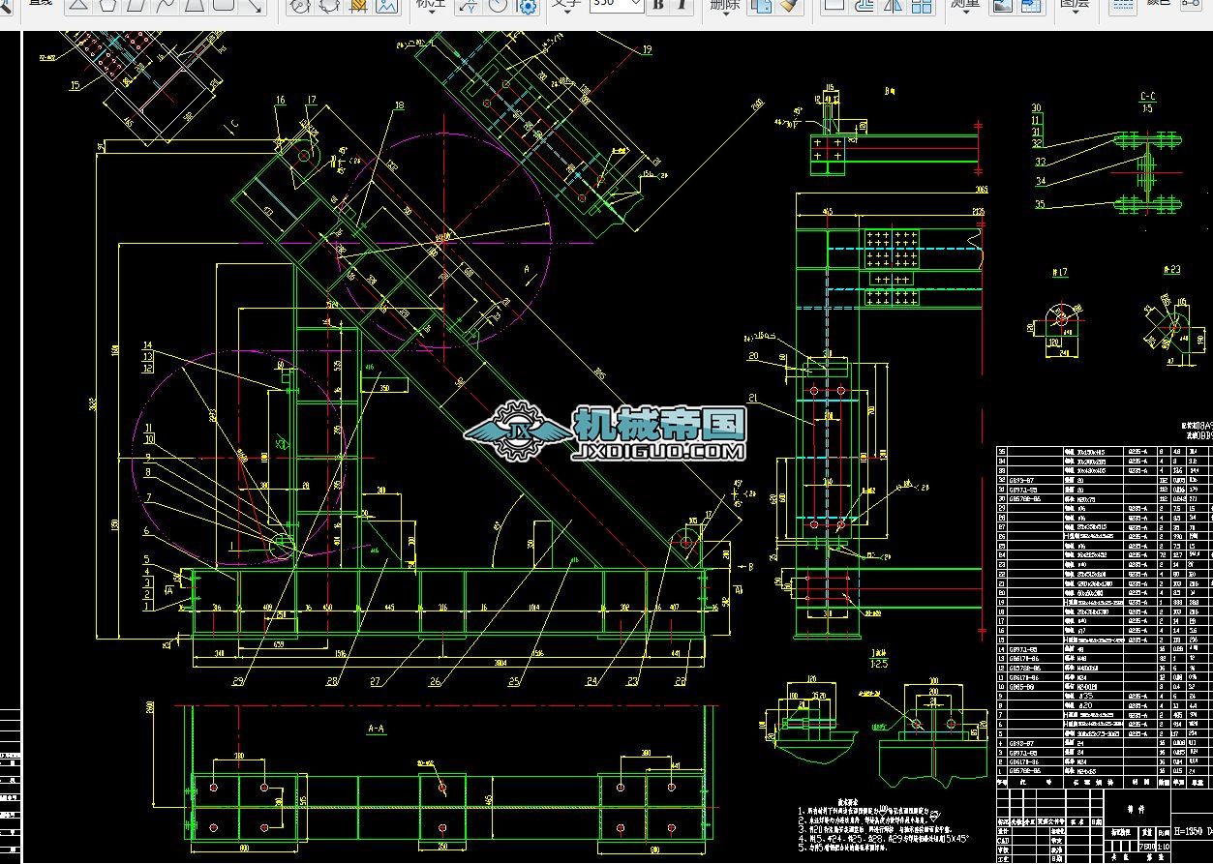Screen dimensions: 1213x864
Task: Select the mirror tool icon
Action: [894, 5]
